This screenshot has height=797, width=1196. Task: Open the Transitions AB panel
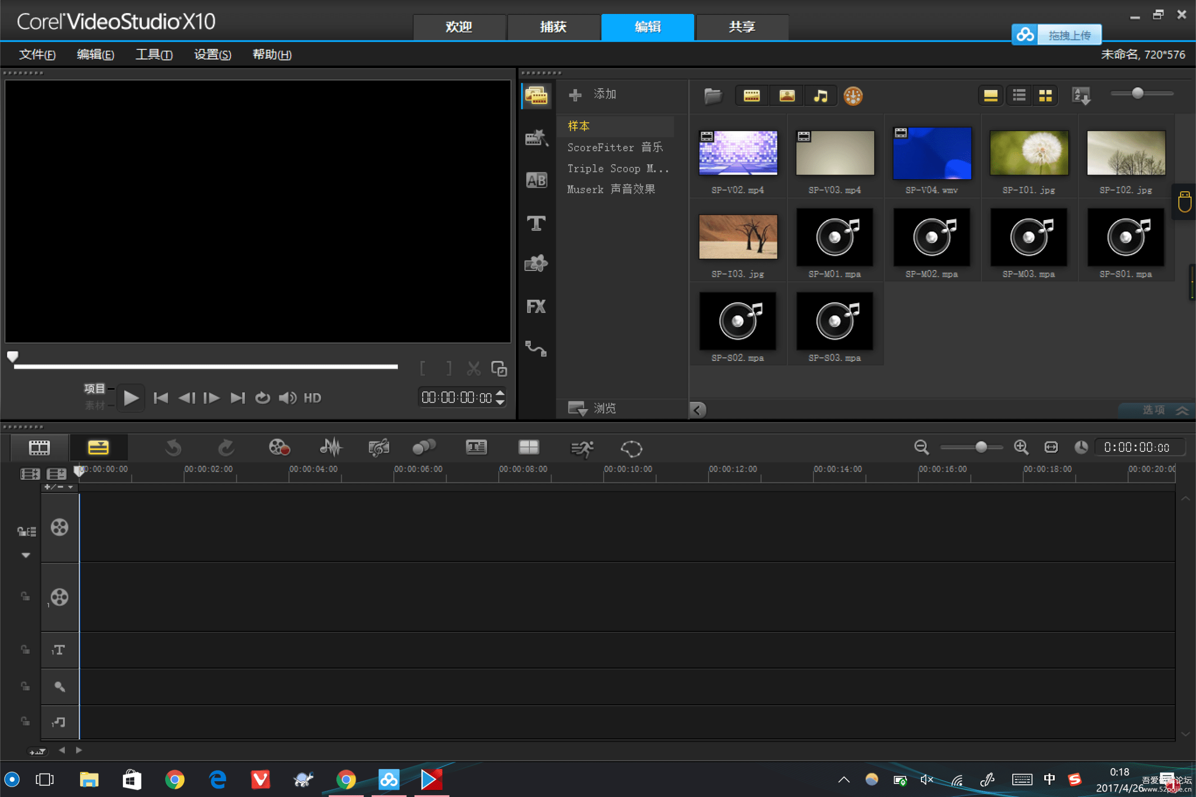[536, 180]
